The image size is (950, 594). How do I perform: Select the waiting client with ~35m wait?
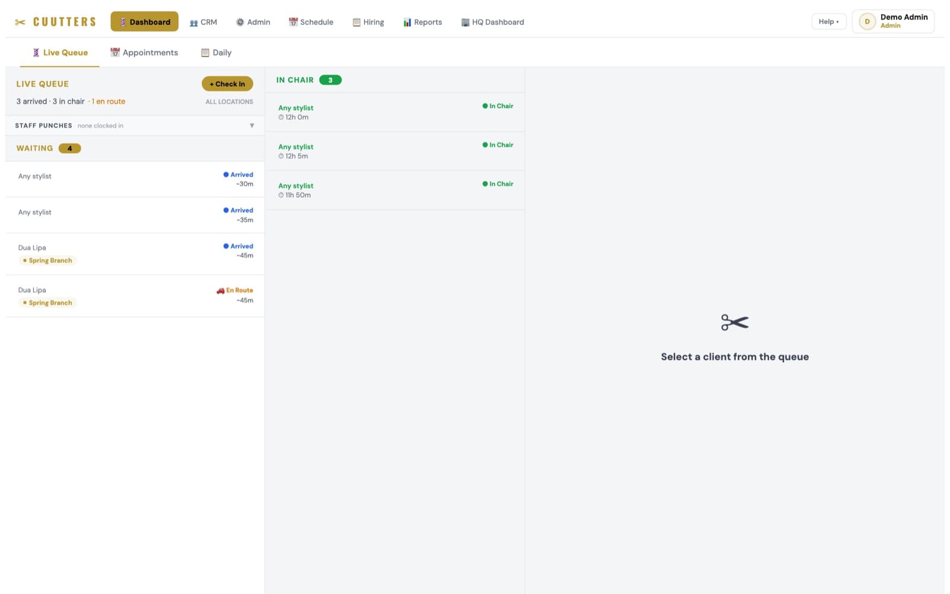(x=135, y=215)
